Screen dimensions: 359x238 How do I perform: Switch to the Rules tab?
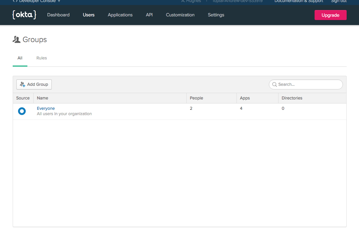(x=41, y=58)
